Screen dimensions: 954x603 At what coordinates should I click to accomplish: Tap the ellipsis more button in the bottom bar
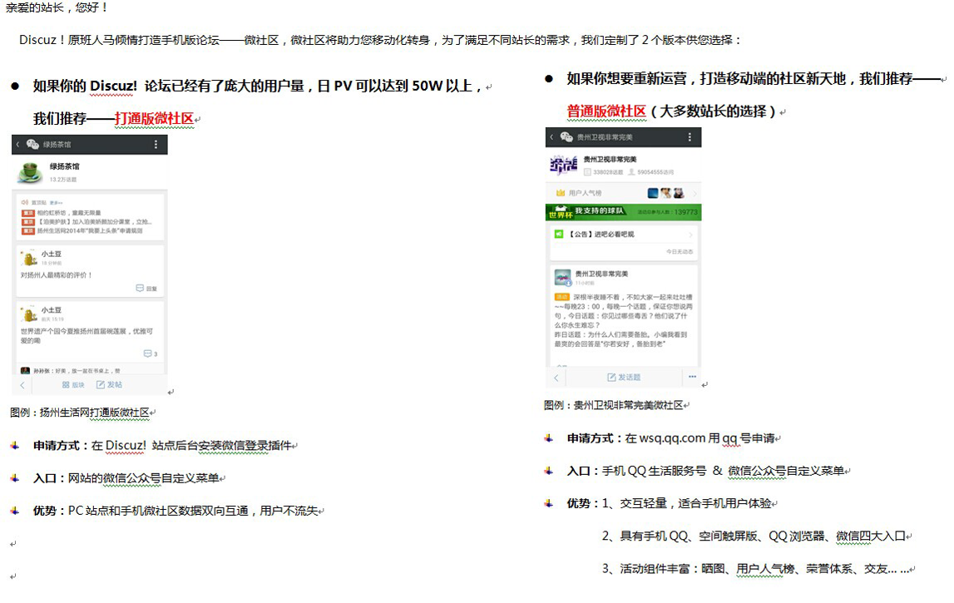pyautogui.click(x=692, y=377)
